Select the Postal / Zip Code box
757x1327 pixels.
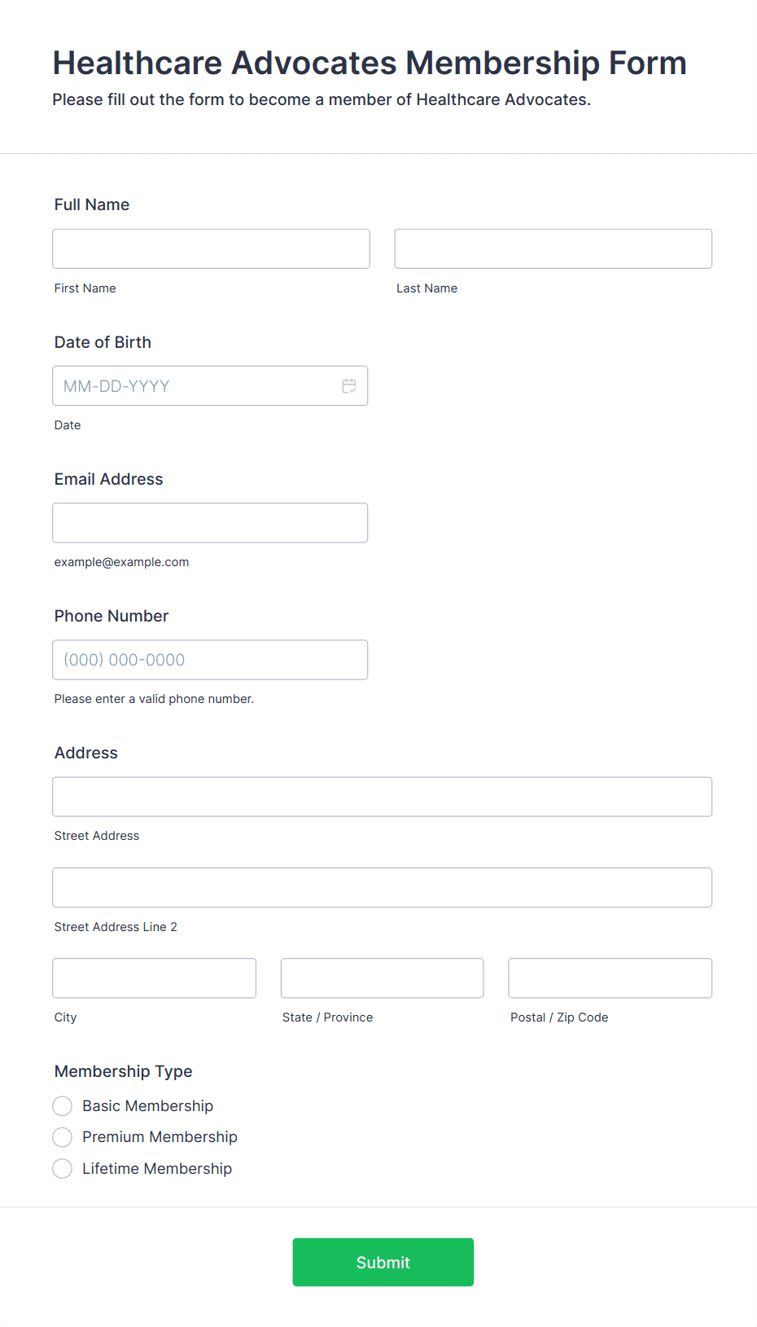tap(610, 978)
